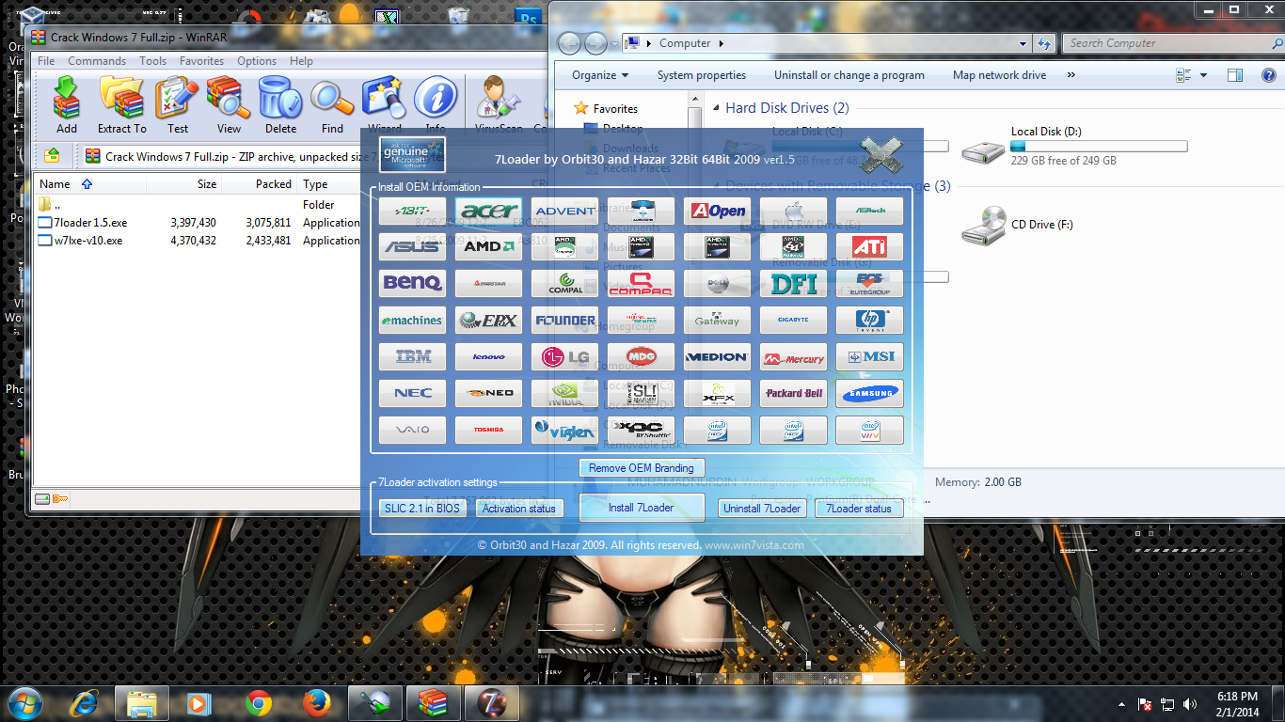This screenshot has width=1285, height=722.
Task: Click System properties in Explorer toolbar
Action: tap(702, 75)
